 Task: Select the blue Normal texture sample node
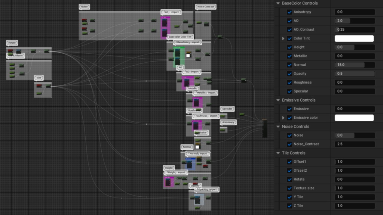190,164
